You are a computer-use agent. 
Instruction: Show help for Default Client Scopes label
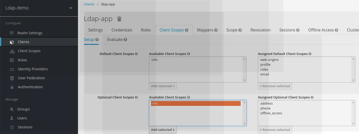pyautogui.click(x=136, y=54)
